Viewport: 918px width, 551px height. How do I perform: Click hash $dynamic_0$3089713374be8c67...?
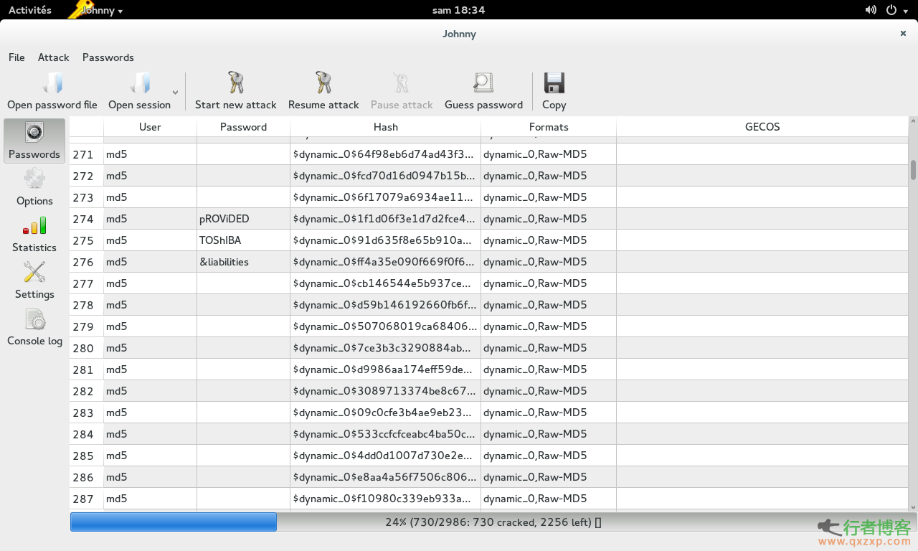(385, 391)
